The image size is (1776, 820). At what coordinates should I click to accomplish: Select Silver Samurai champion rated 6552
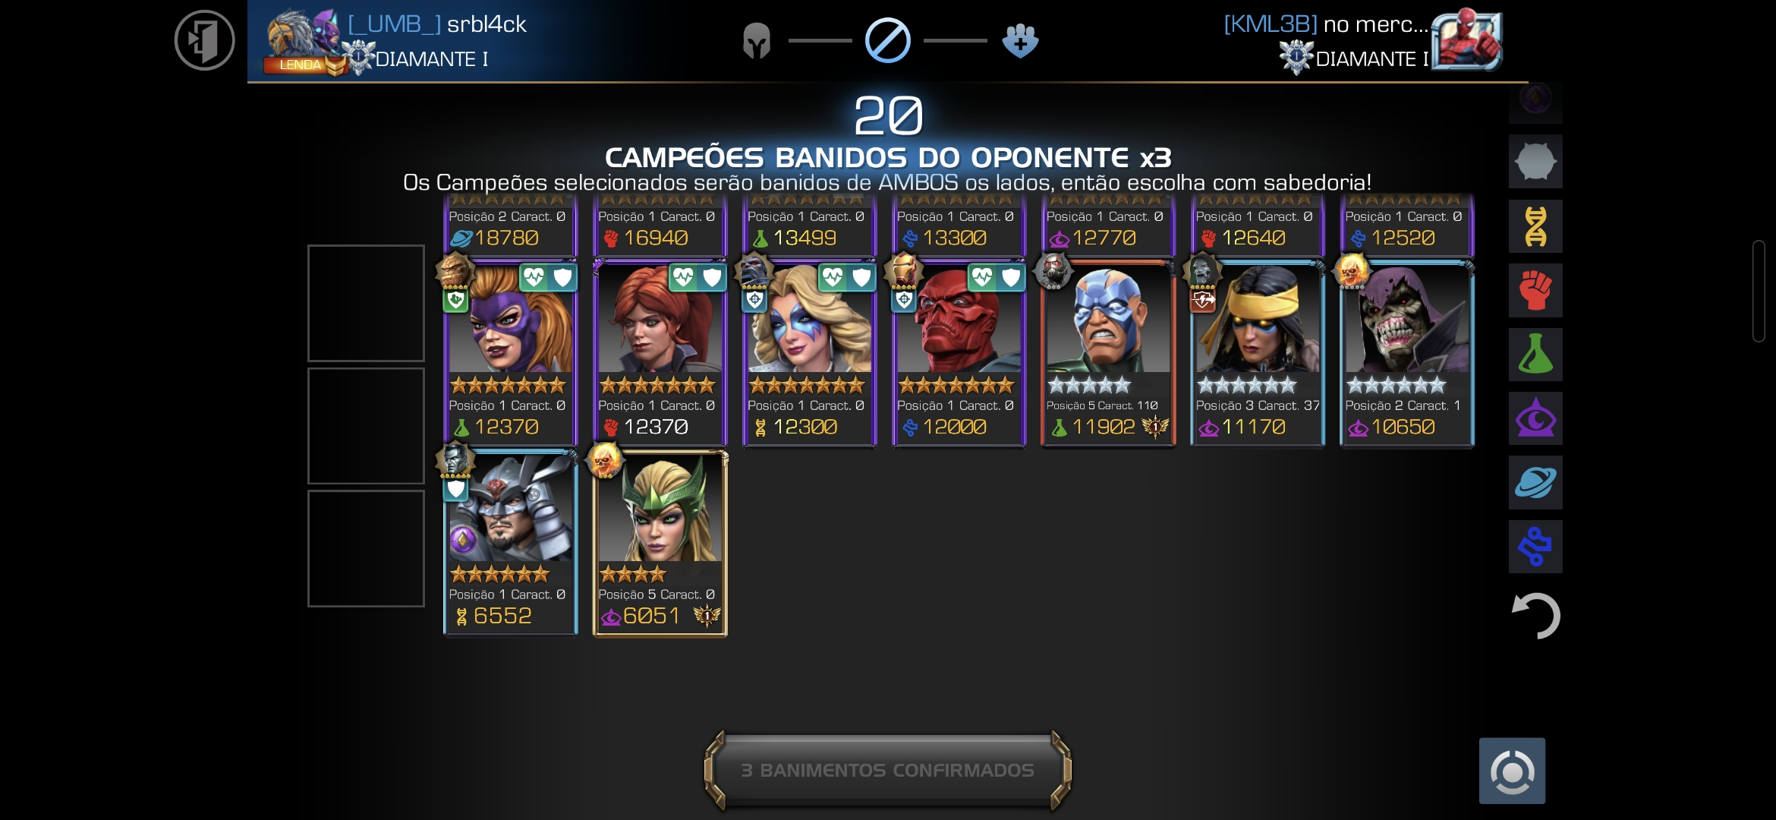click(x=510, y=543)
